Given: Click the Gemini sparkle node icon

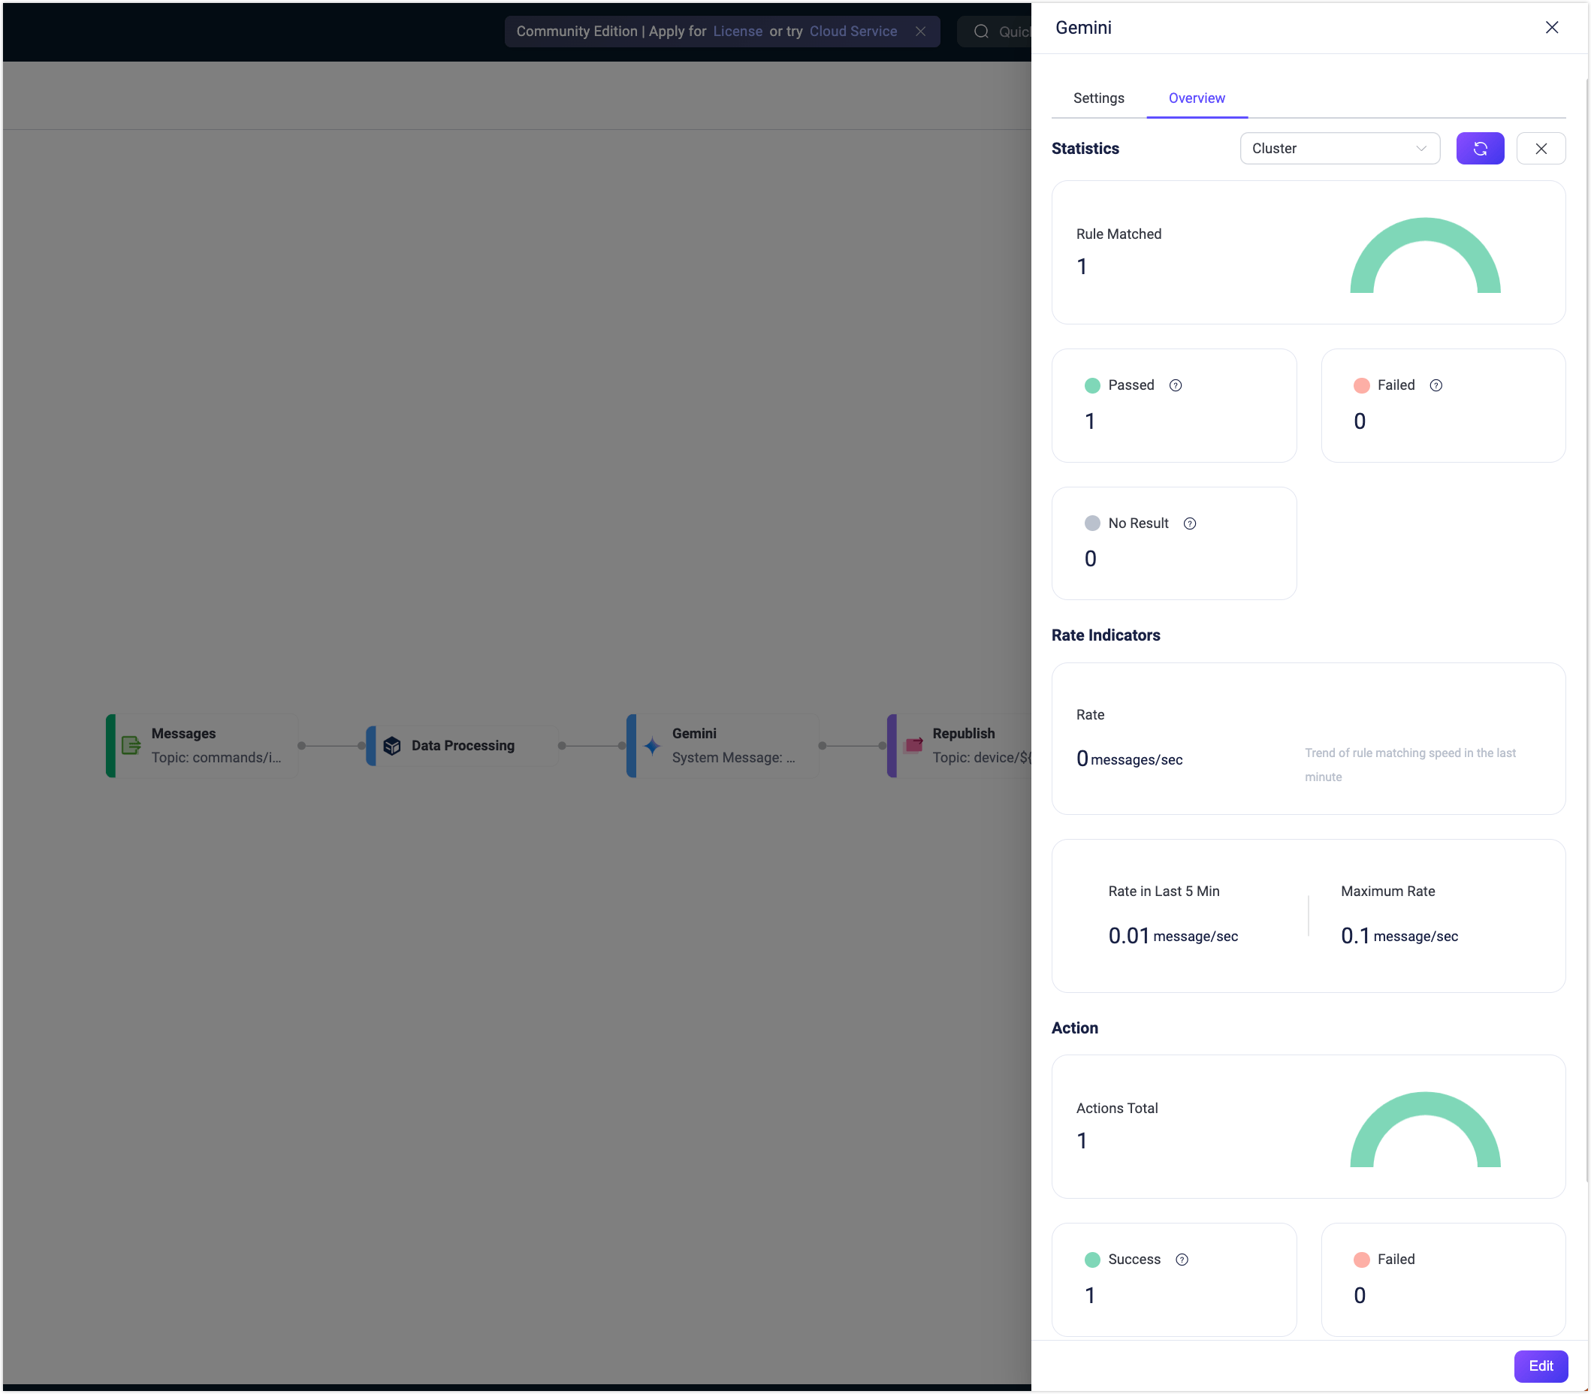Looking at the screenshot, I should (652, 745).
